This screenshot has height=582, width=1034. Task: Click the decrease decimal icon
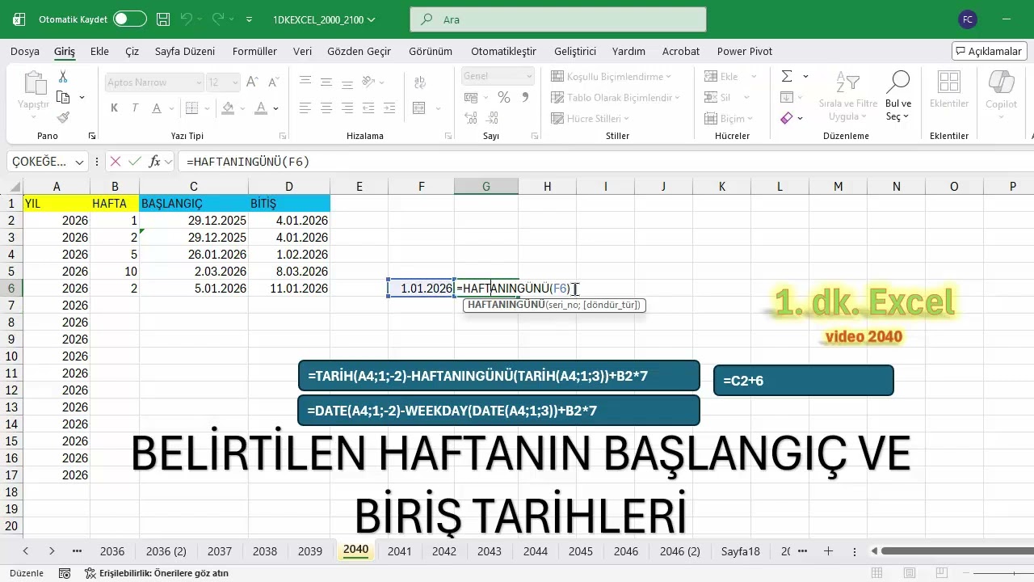pyautogui.click(x=492, y=118)
